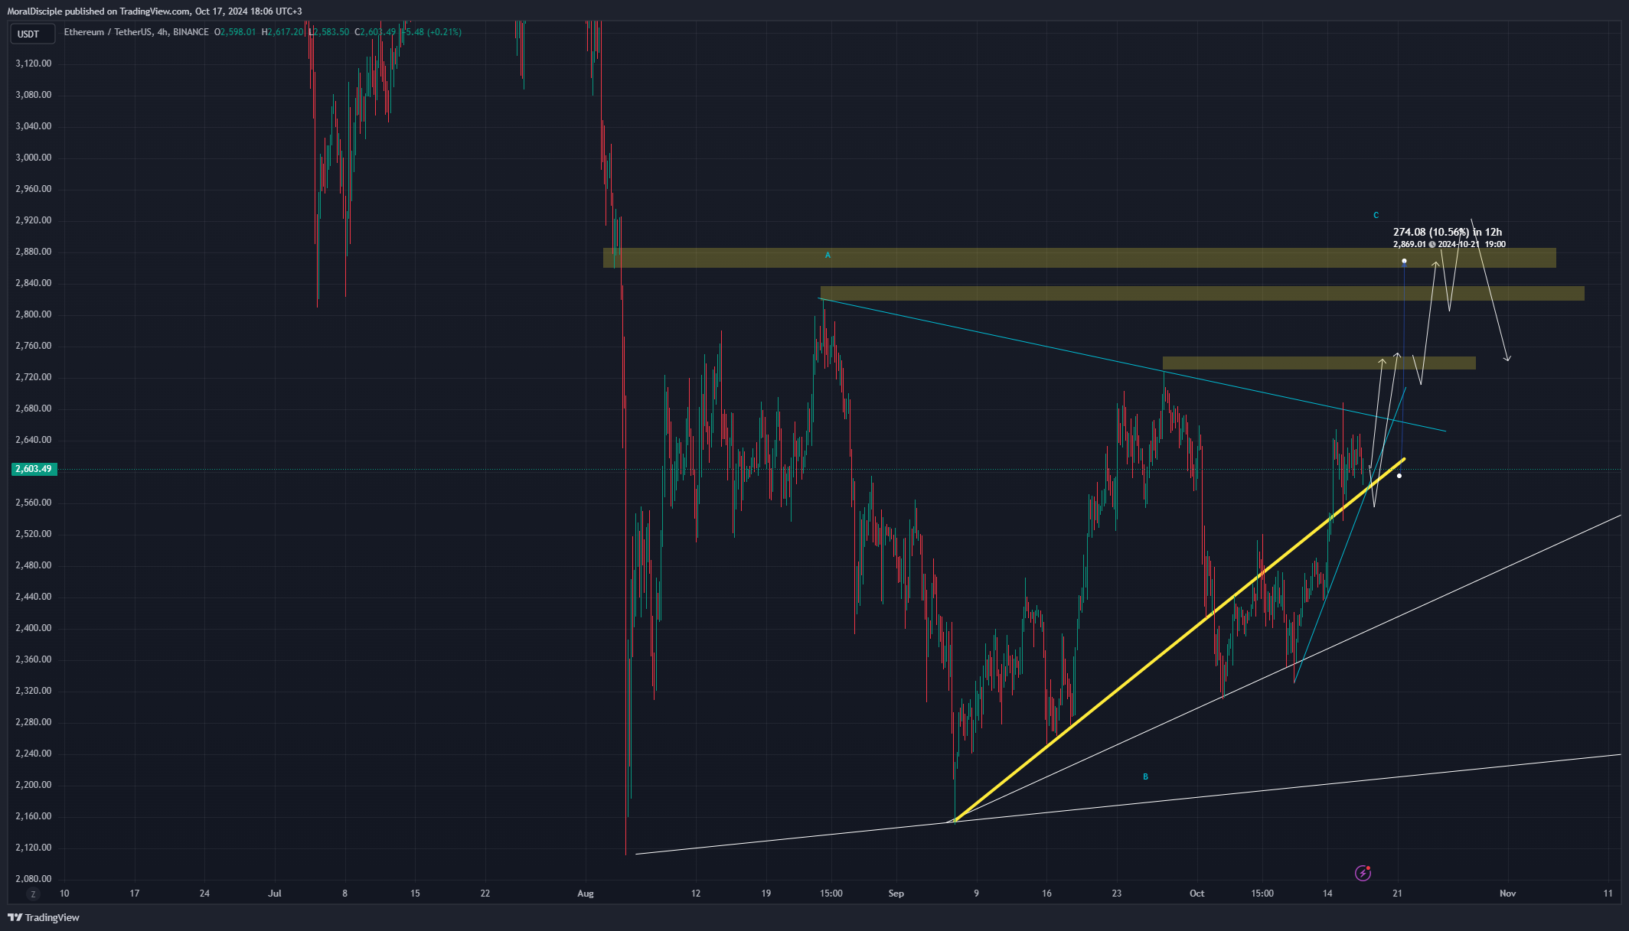Select the cyan wave label A
The image size is (1629, 931).
pyautogui.click(x=828, y=256)
